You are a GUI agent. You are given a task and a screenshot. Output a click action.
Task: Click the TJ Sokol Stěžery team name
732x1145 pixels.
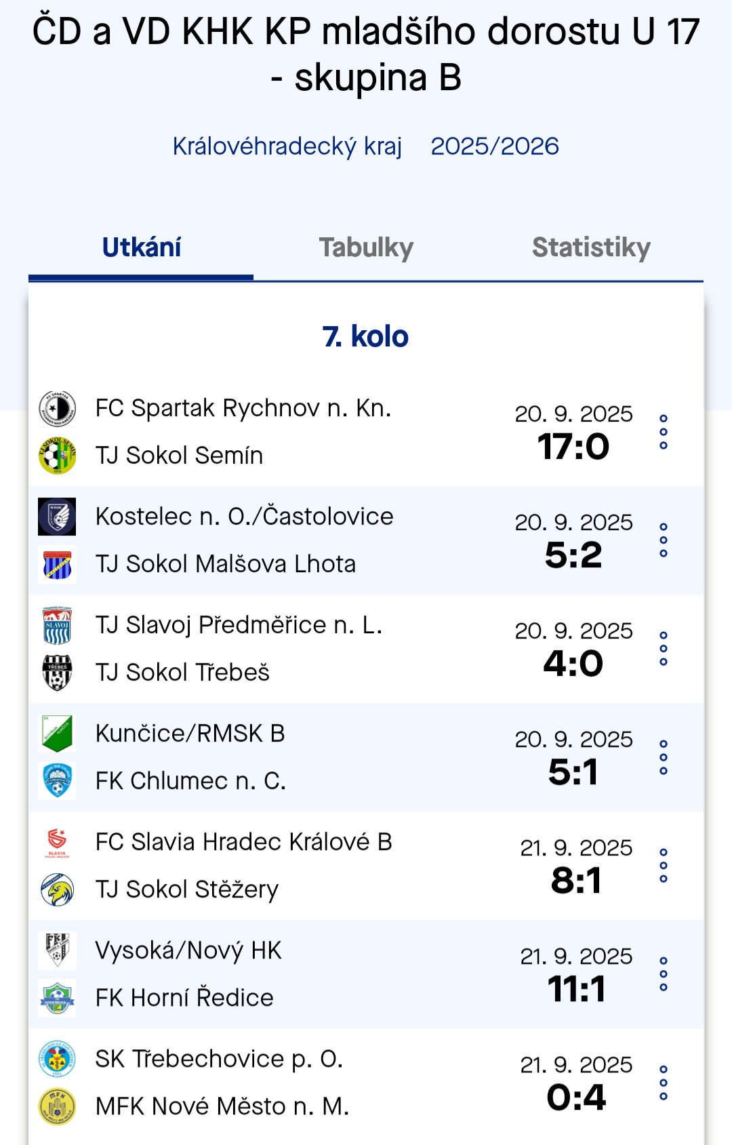(187, 889)
